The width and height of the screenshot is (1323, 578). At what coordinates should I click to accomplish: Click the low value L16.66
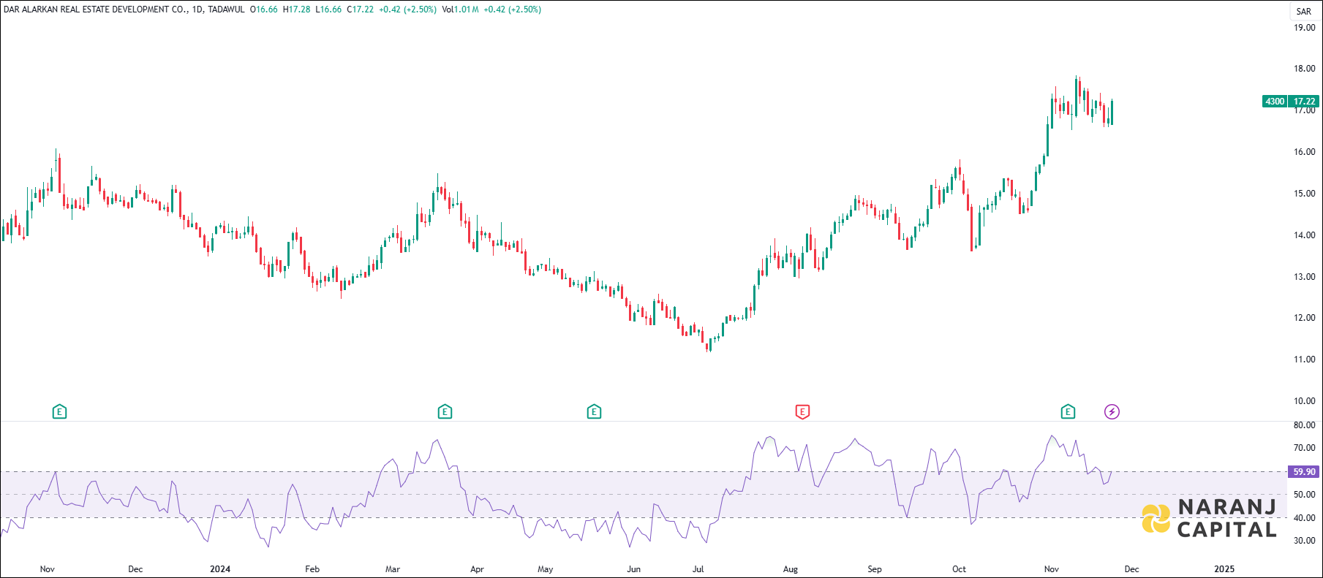coord(328,9)
